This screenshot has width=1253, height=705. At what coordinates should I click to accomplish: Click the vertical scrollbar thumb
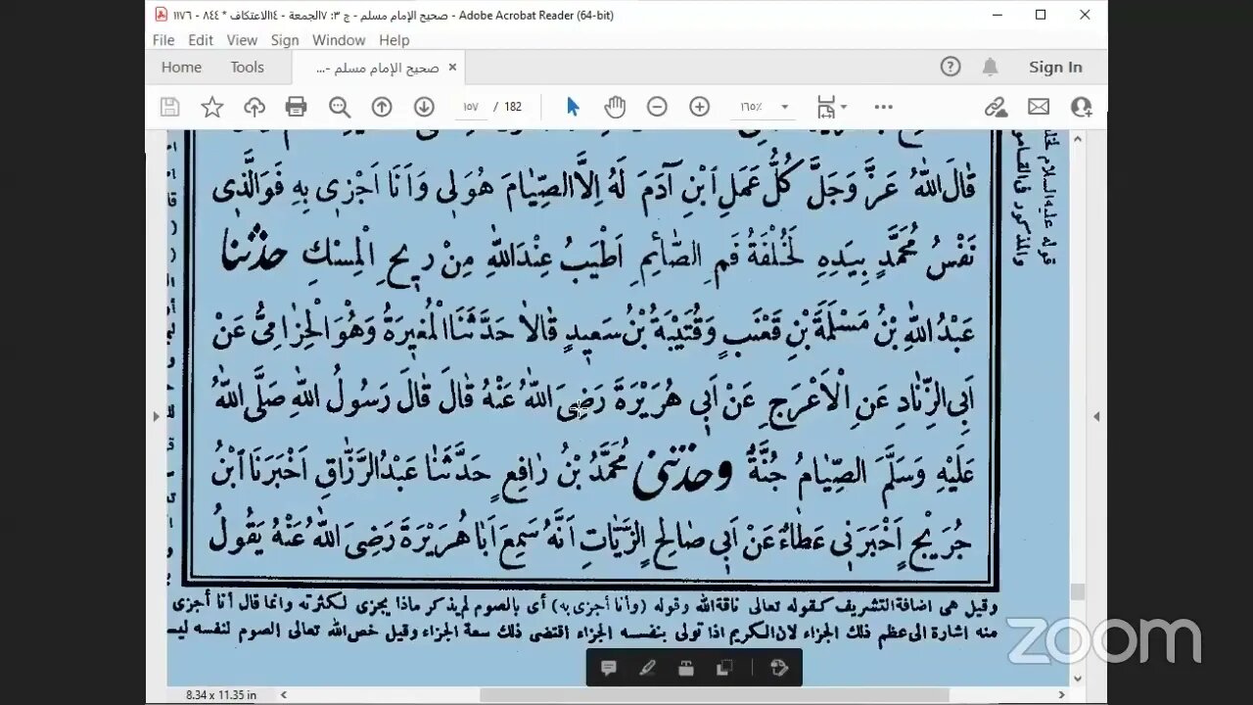(1078, 591)
